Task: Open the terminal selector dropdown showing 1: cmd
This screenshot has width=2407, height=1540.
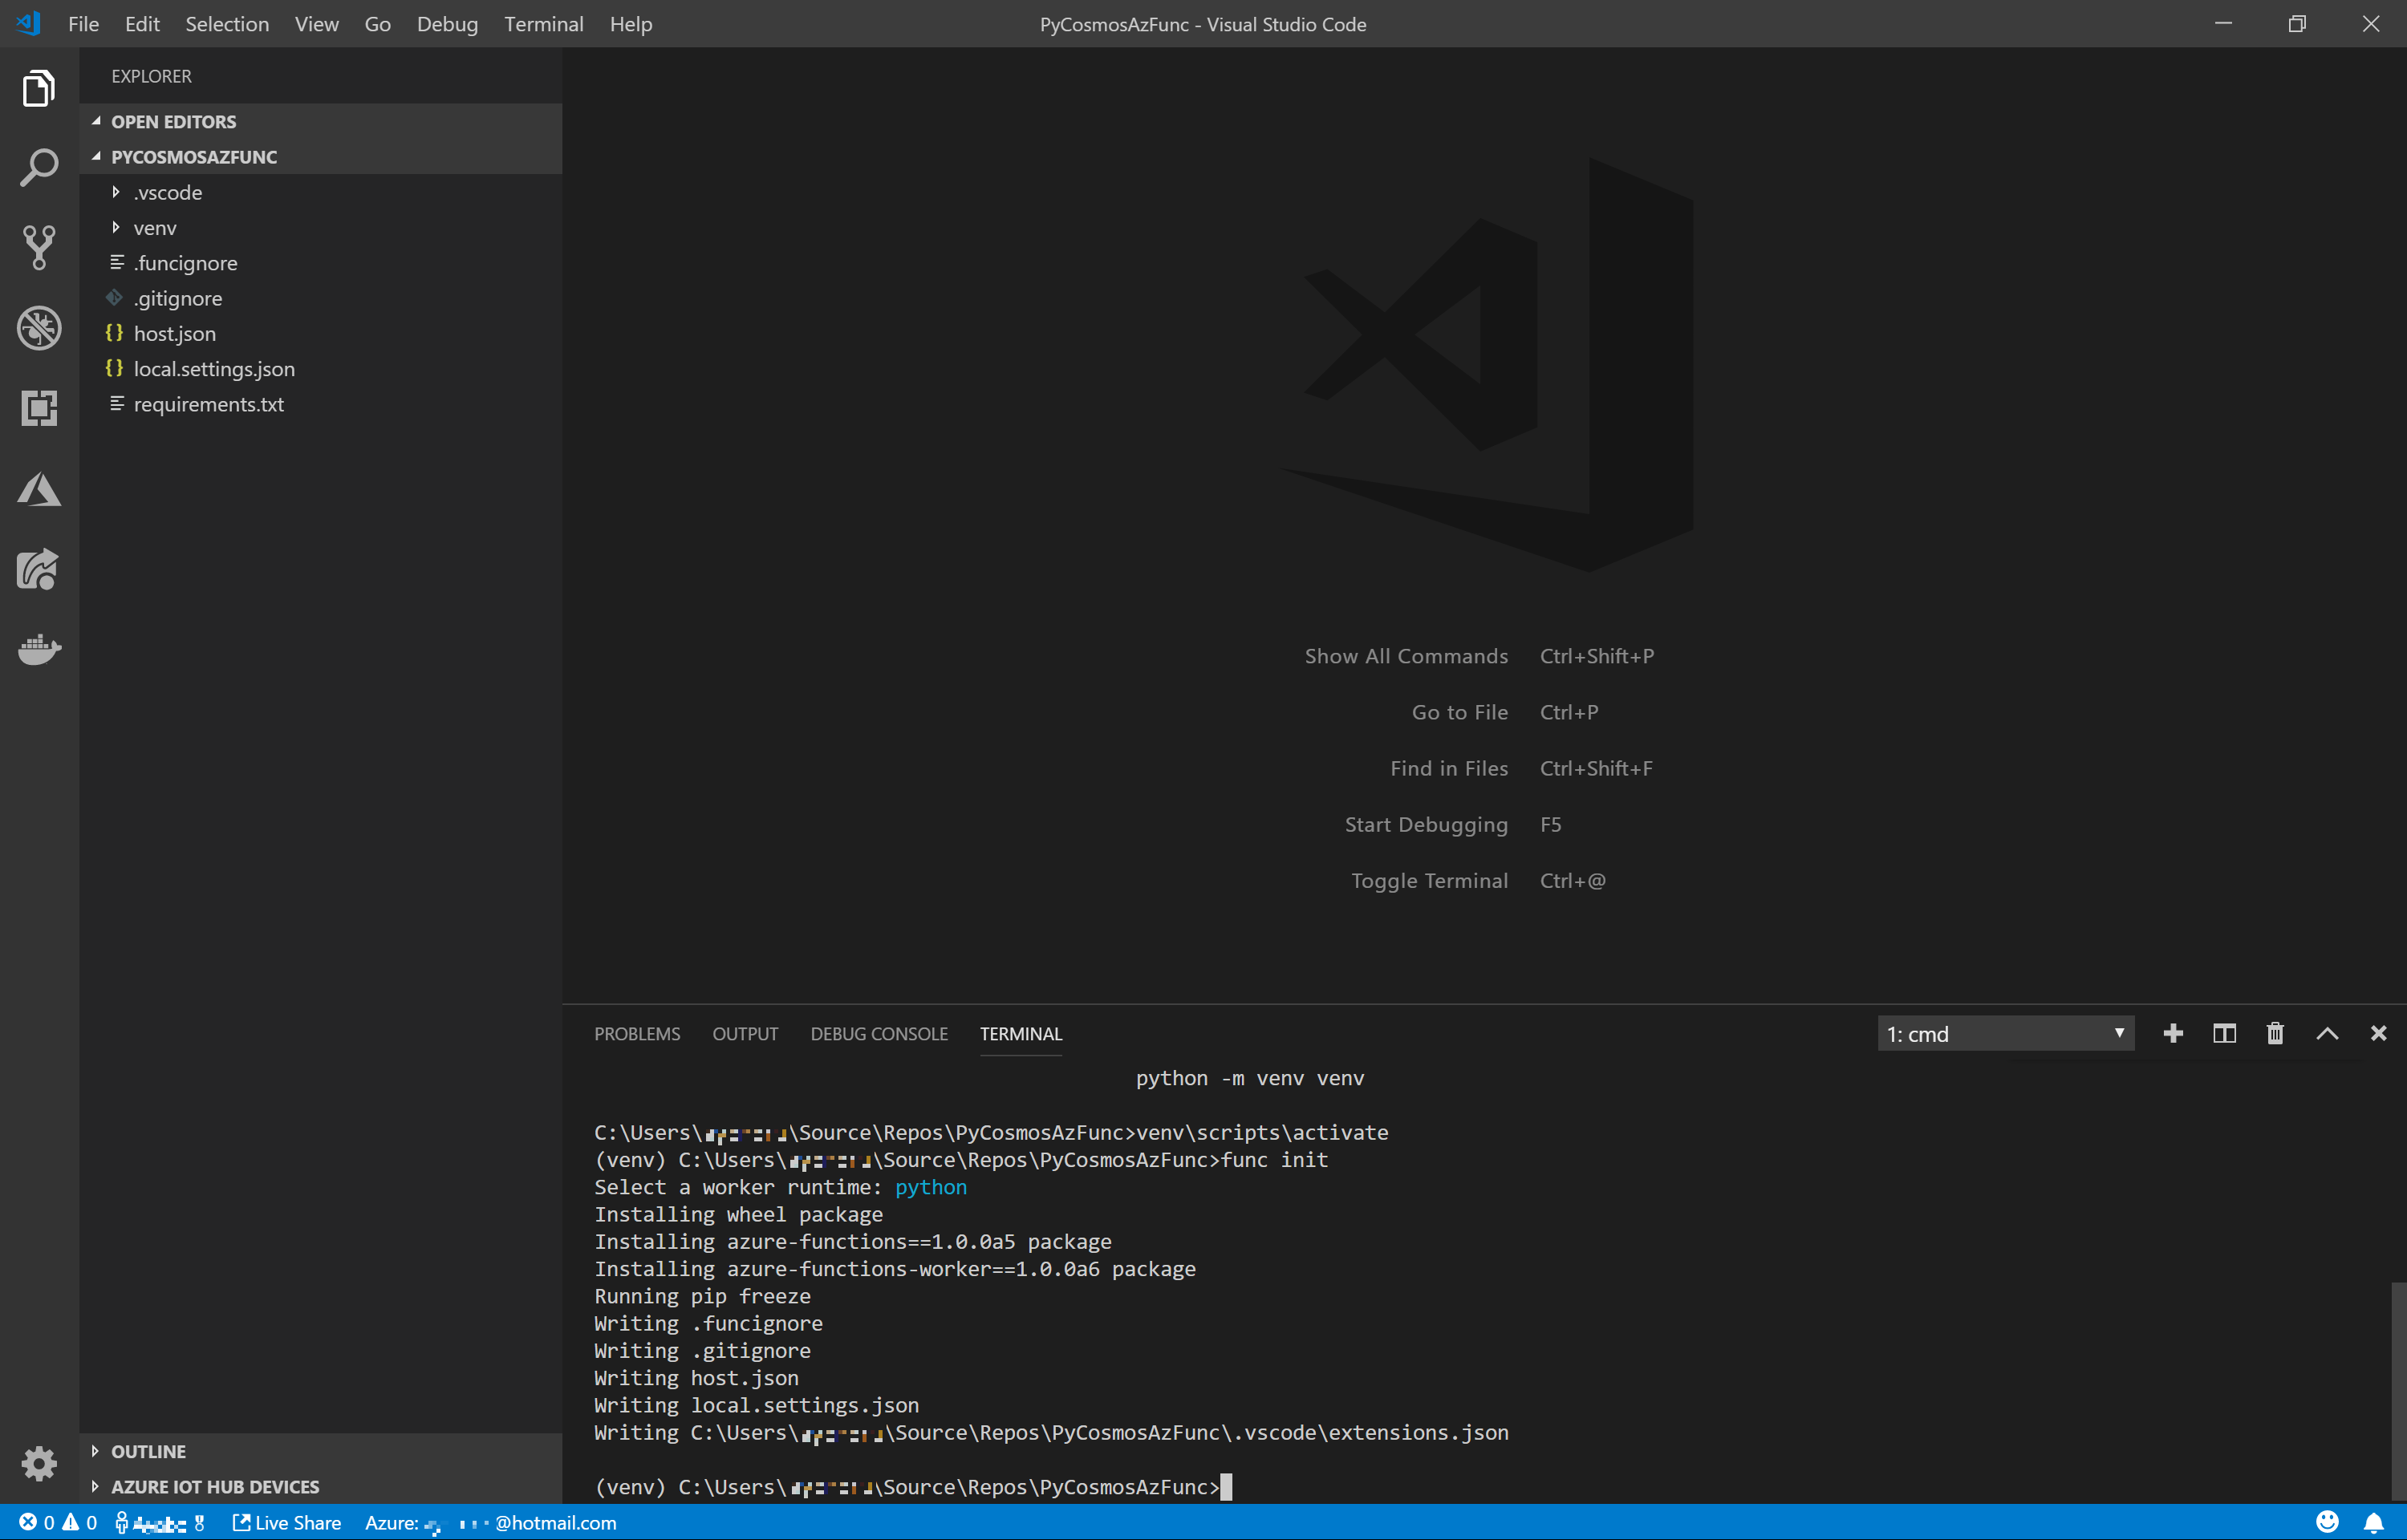Action: click(2005, 1033)
